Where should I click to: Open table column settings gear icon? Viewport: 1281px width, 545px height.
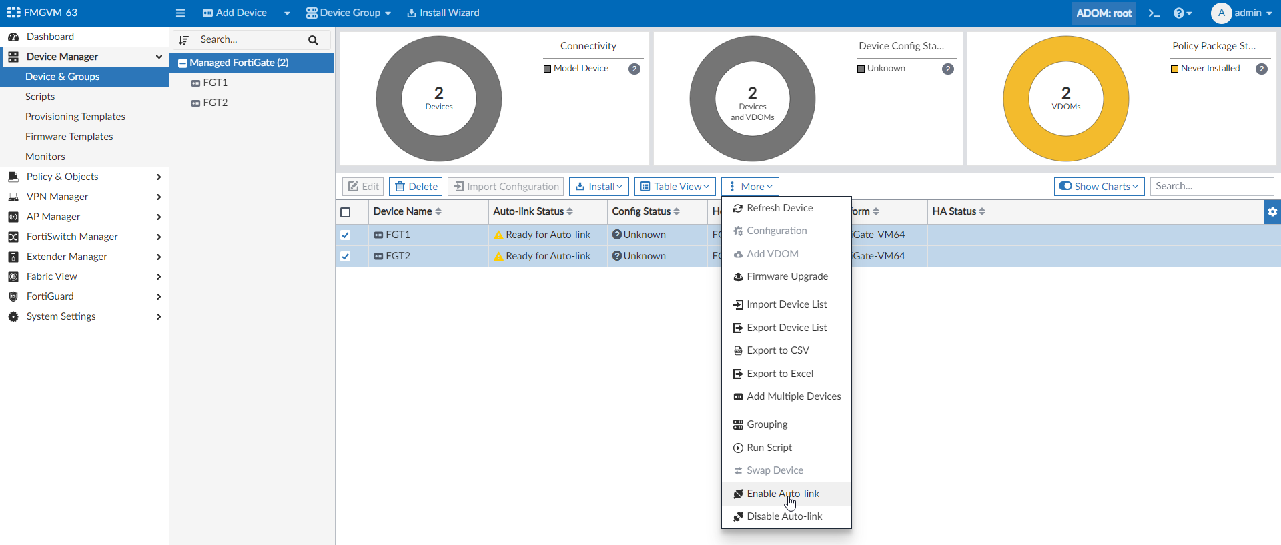1272,211
